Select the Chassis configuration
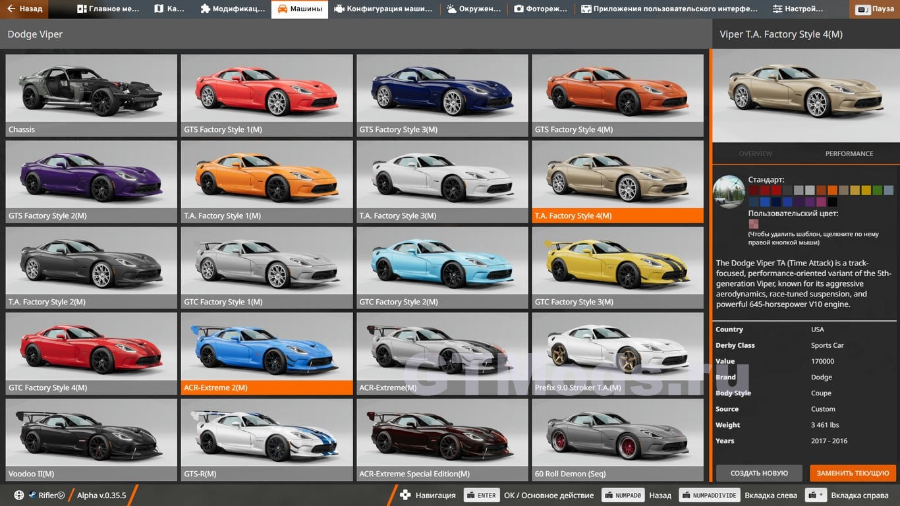 [x=92, y=95]
